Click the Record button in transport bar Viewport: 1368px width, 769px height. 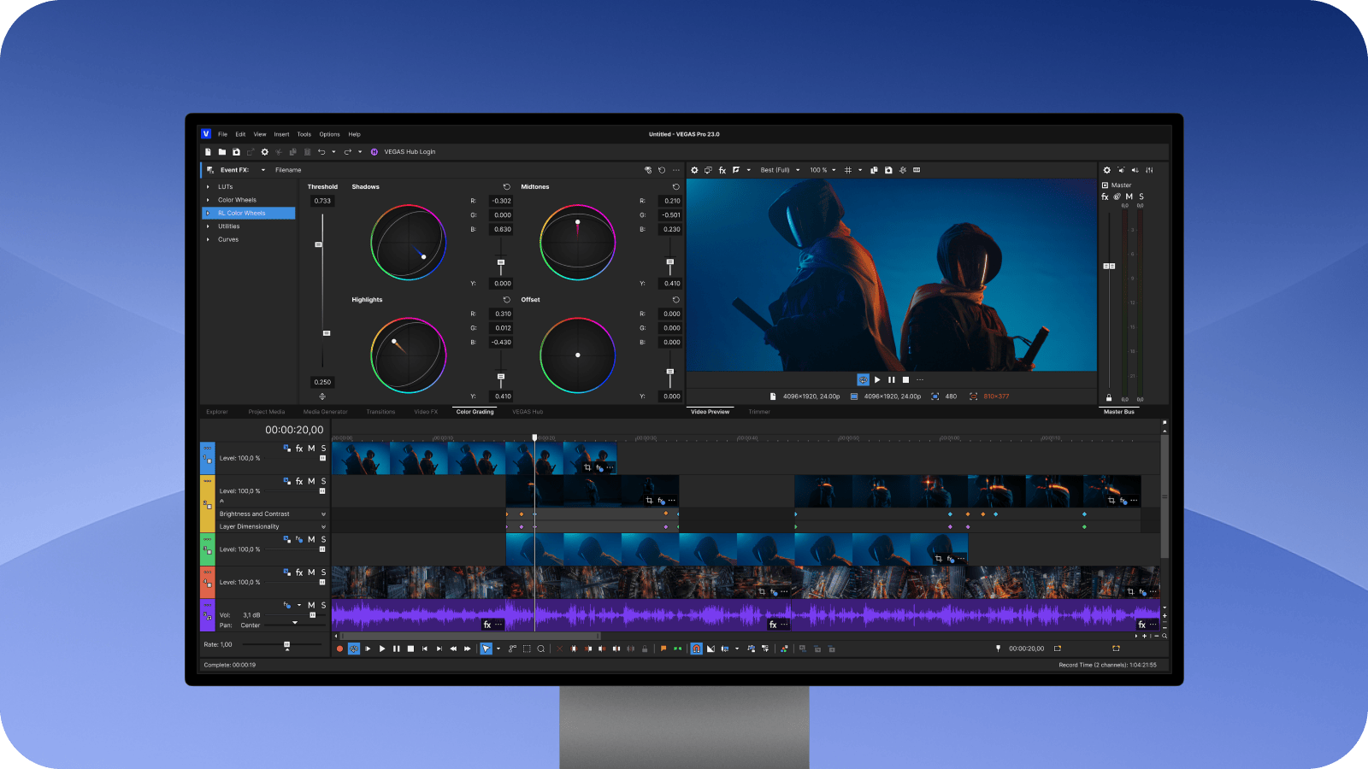(x=339, y=649)
